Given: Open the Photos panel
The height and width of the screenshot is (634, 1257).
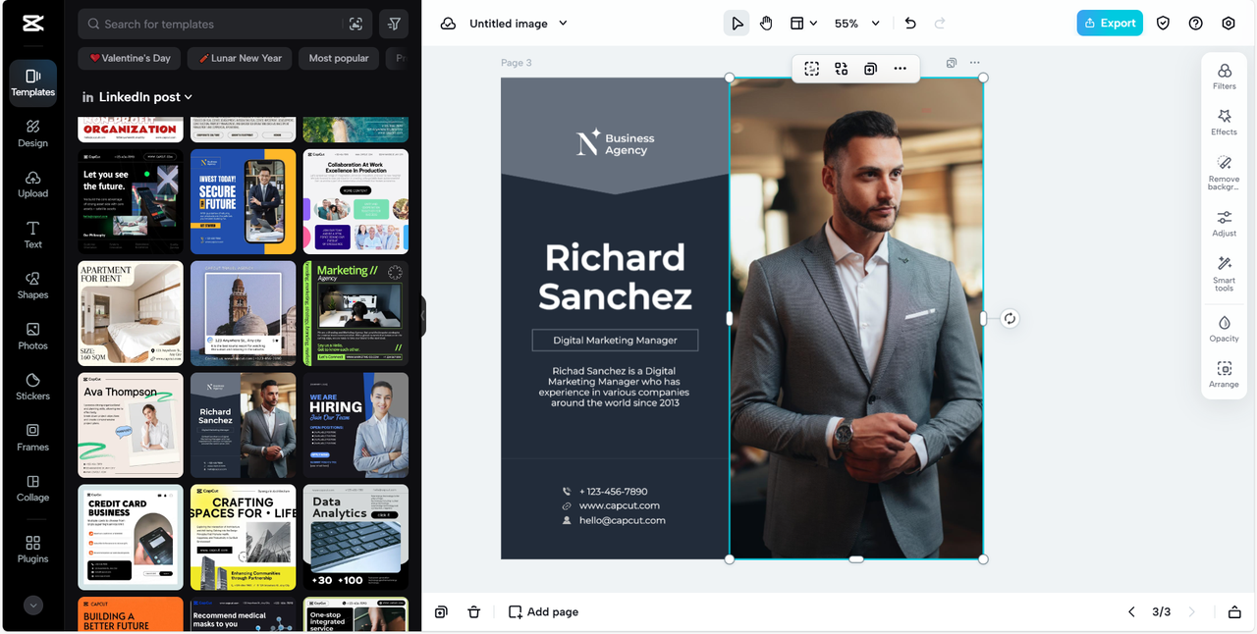Looking at the screenshot, I should [x=32, y=337].
